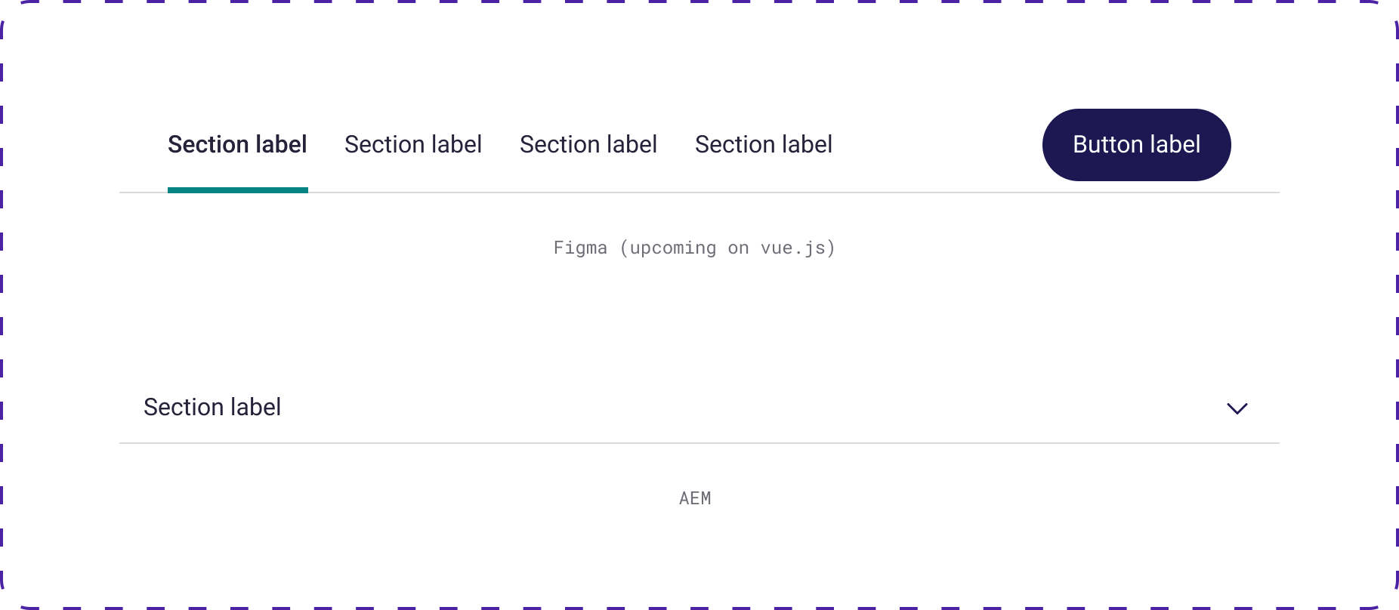
Task: Click the word label in the bold tab
Action: click(x=280, y=144)
